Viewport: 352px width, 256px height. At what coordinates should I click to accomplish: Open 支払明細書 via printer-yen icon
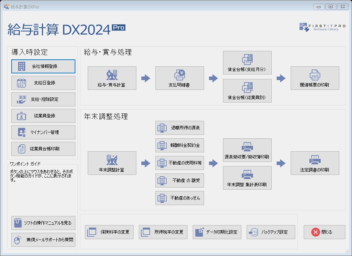pyautogui.click(x=180, y=75)
